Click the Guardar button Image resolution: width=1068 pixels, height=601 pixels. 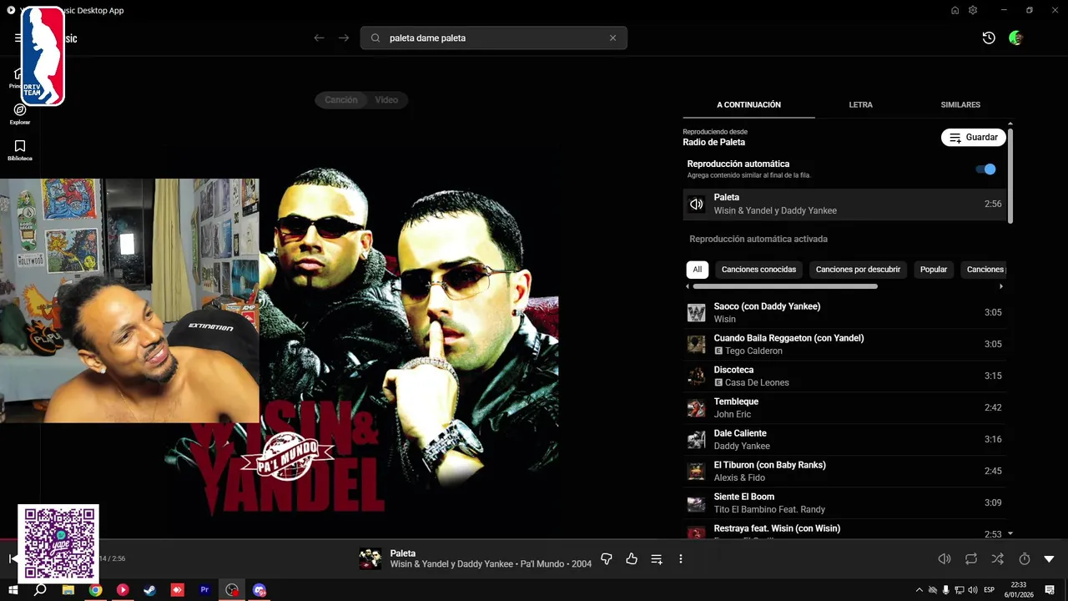coord(973,137)
